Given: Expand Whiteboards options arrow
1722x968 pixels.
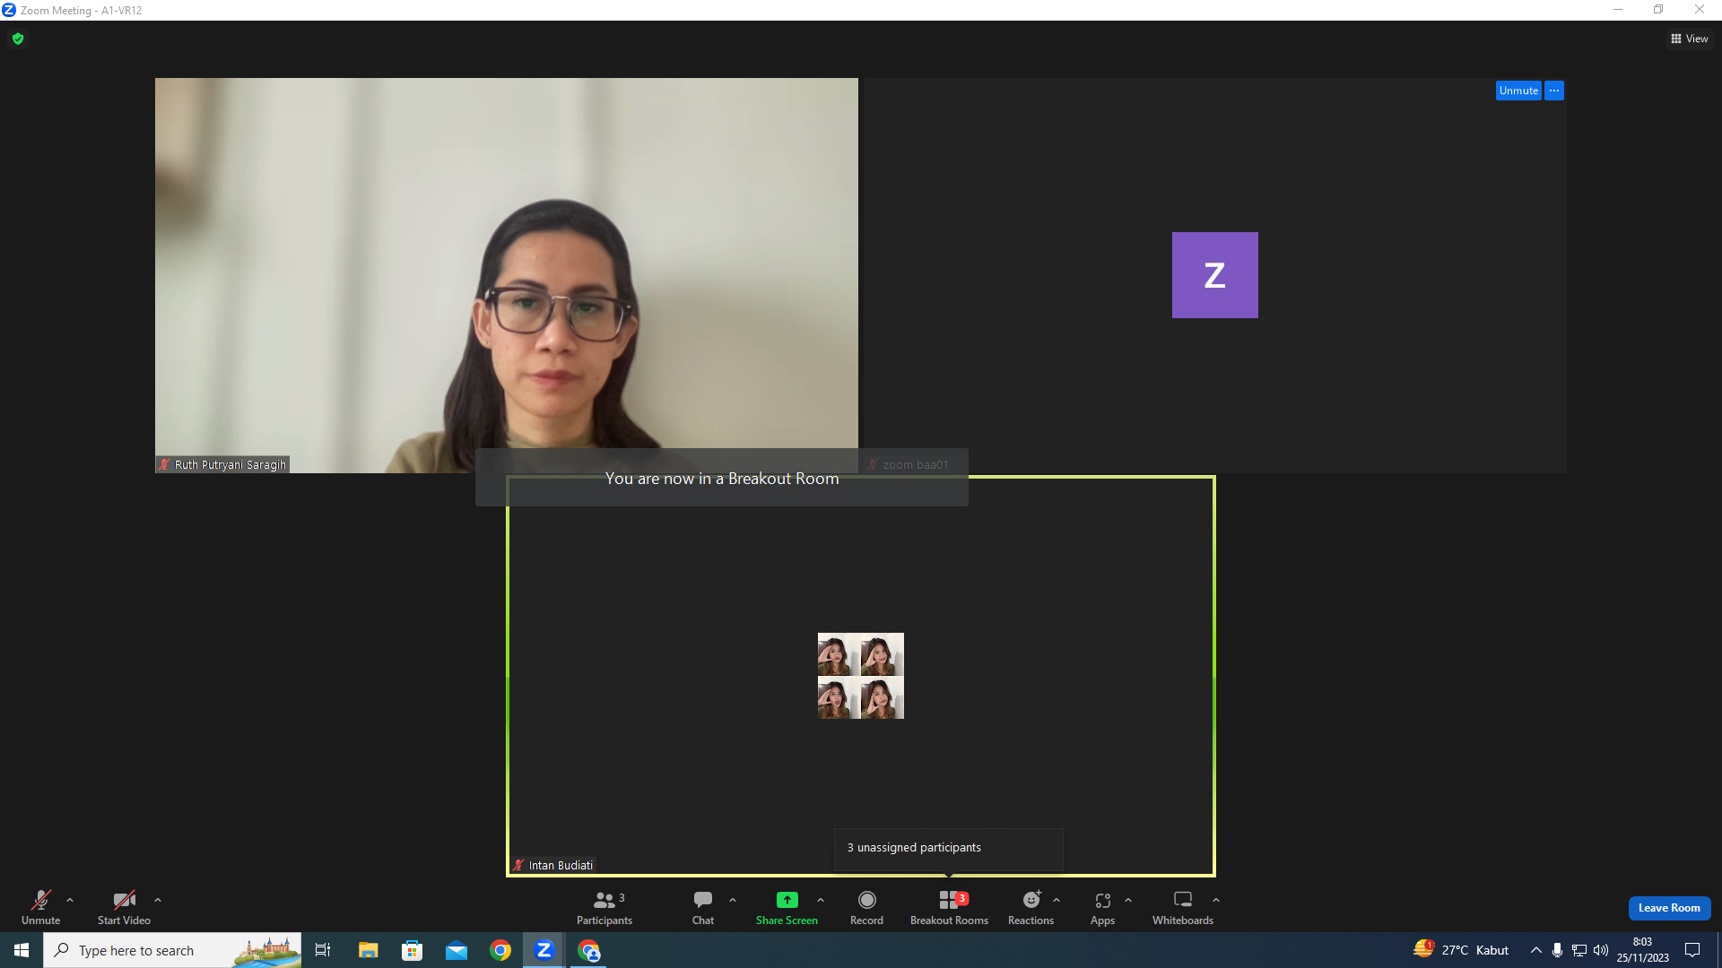Looking at the screenshot, I should click(x=1216, y=900).
